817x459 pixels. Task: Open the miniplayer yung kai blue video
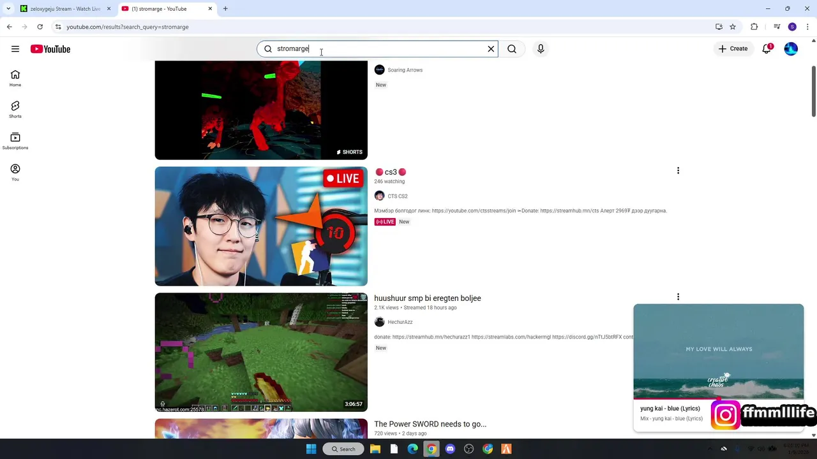coord(719,351)
